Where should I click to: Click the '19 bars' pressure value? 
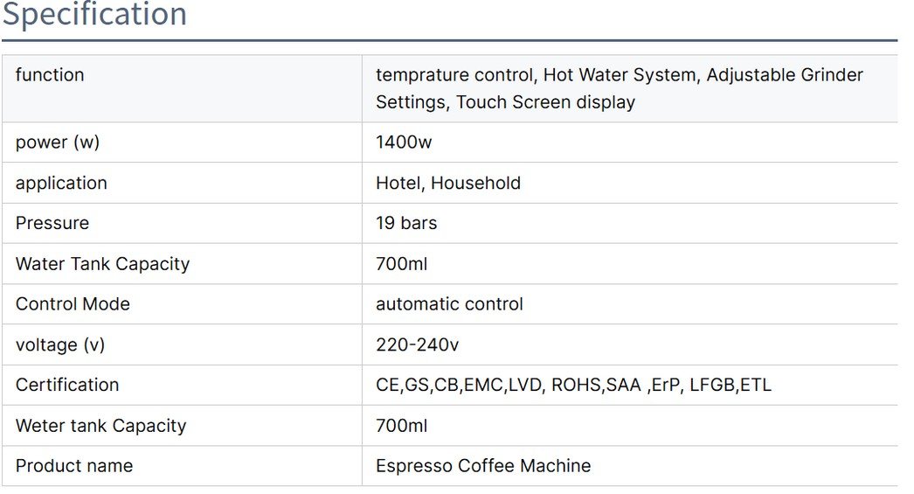click(406, 223)
